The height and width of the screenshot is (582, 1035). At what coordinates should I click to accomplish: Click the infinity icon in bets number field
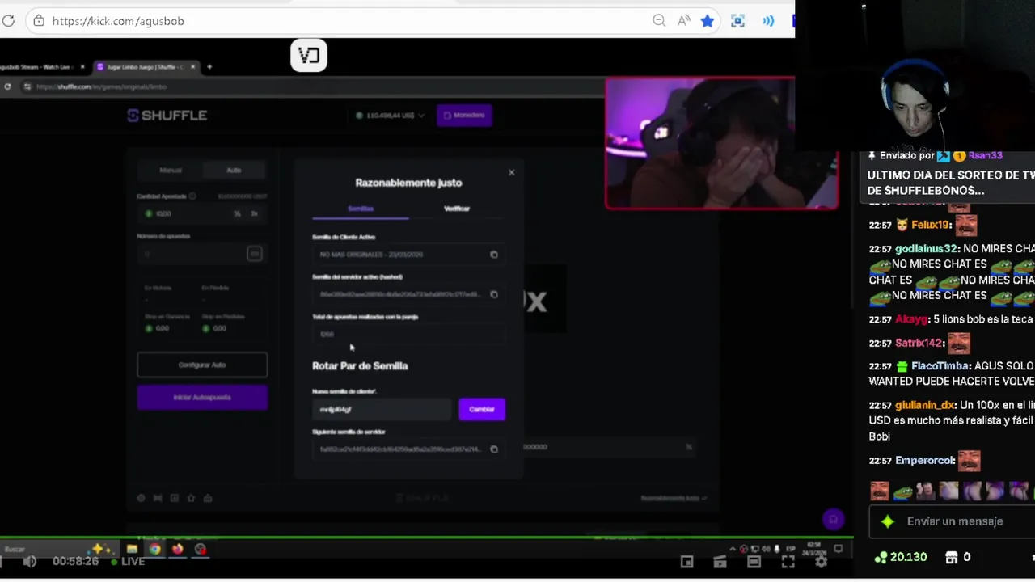point(254,254)
